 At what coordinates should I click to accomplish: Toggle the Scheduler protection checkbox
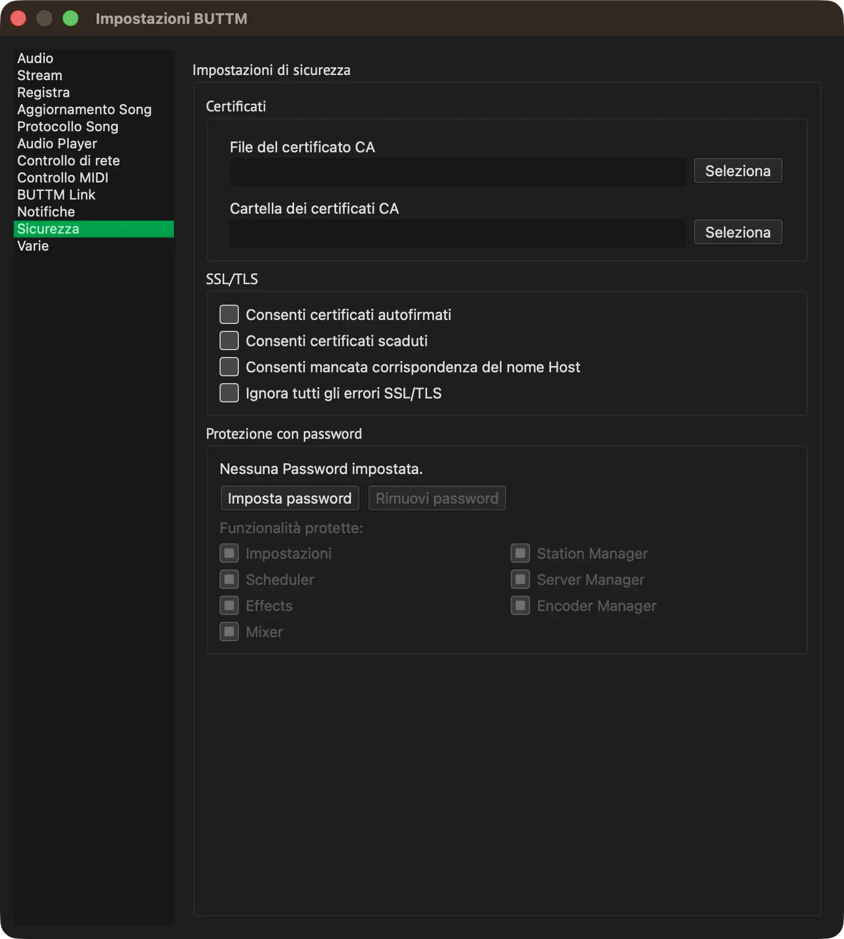(229, 579)
